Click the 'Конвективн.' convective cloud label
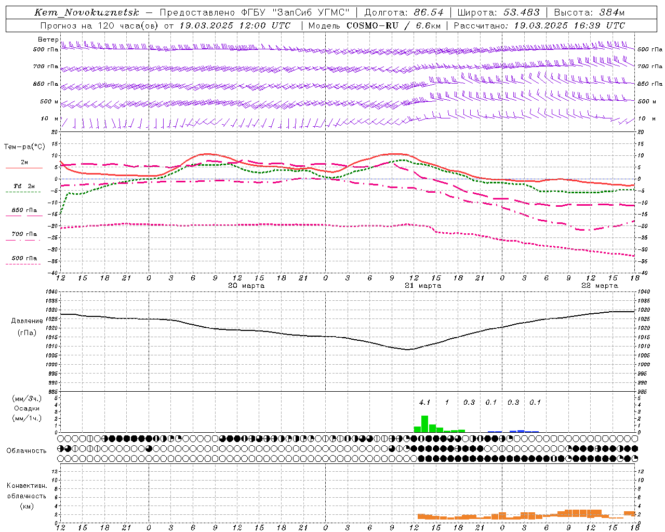 tap(26, 486)
